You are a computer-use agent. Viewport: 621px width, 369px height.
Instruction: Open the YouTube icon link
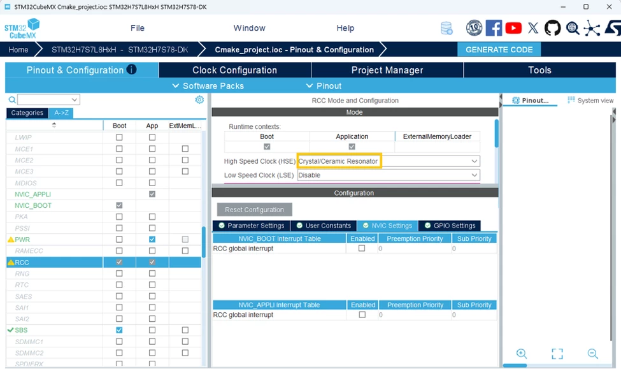pyautogui.click(x=513, y=28)
